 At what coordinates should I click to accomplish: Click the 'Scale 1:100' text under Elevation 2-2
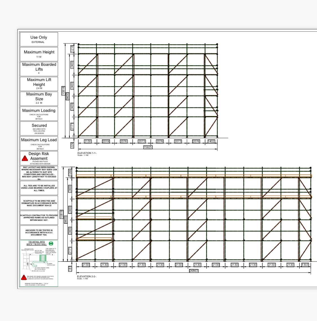pos(82,279)
